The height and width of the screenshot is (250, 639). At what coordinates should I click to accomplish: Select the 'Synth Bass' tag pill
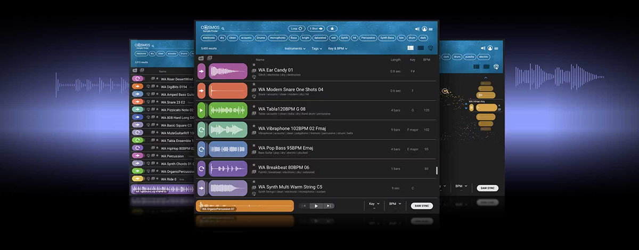387,38
